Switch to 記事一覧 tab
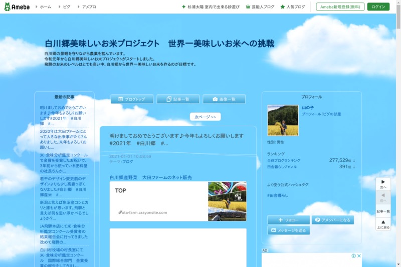The width and height of the screenshot is (401, 267). click(x=178, y=99)
